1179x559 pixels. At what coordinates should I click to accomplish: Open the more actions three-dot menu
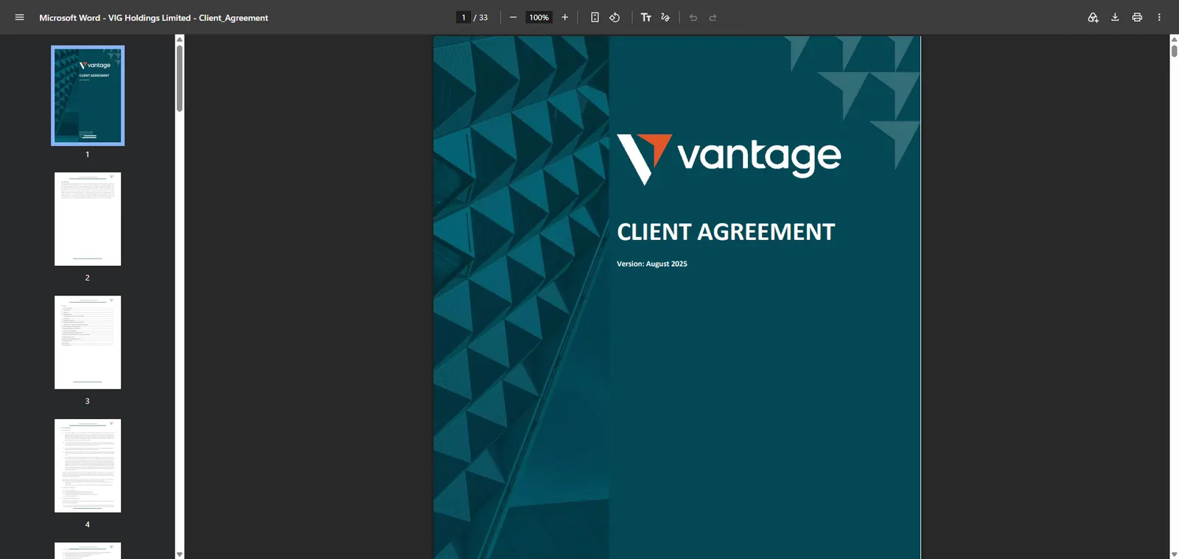(1159, 18)
